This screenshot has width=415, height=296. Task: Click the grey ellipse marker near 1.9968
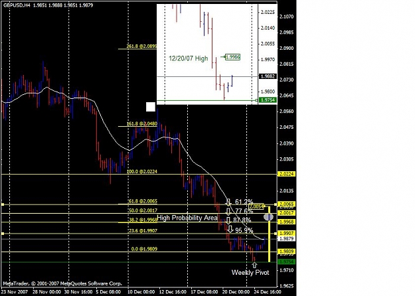[x=269, y=217]
